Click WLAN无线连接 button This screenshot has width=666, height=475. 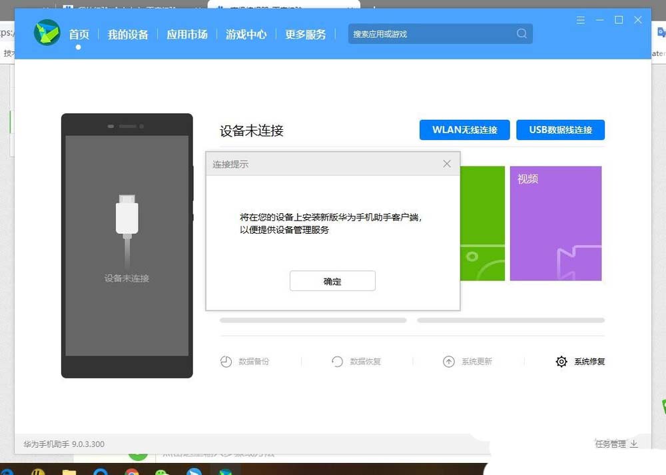465,130
